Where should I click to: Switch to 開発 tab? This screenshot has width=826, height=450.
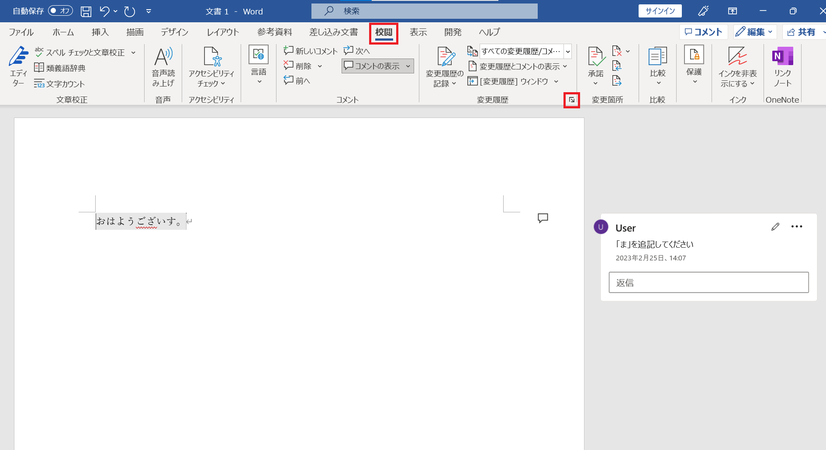click(453, 32)
